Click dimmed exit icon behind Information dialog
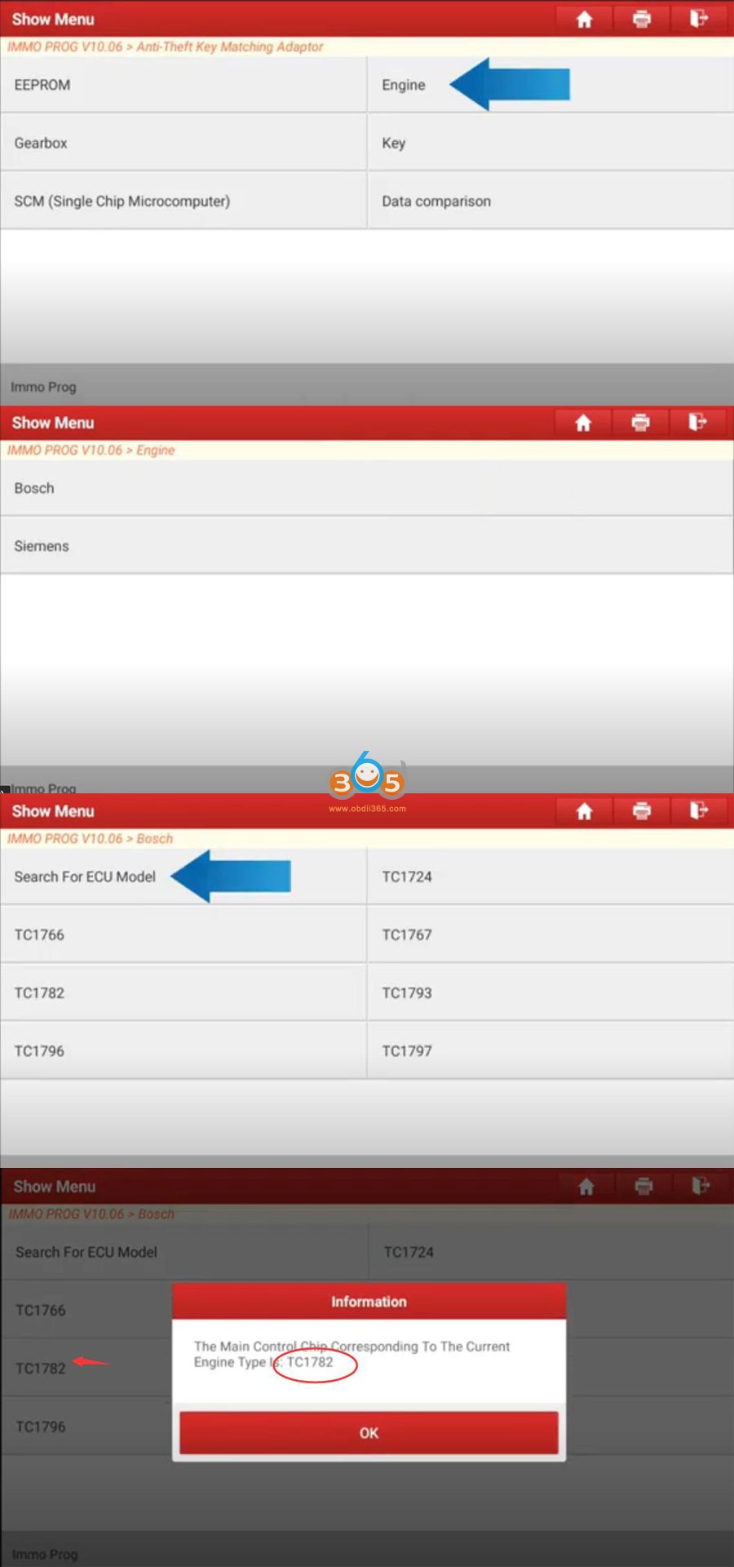Screen dimensions: 734x1567 (x=701, y=1187)
